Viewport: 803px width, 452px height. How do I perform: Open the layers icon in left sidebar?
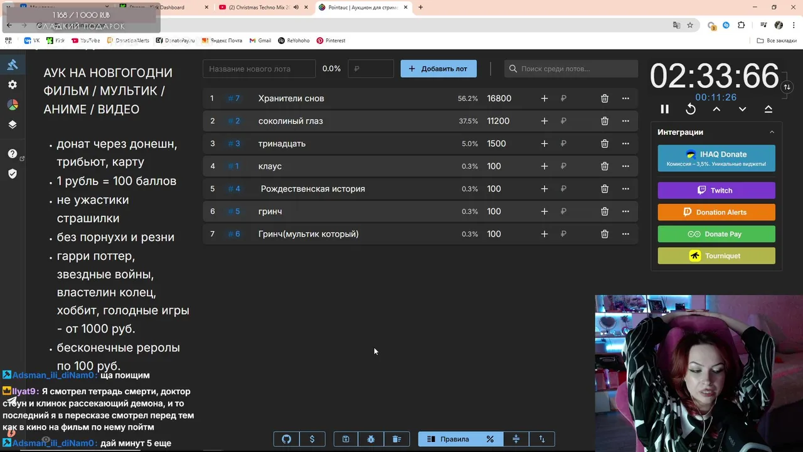[13, 124]
